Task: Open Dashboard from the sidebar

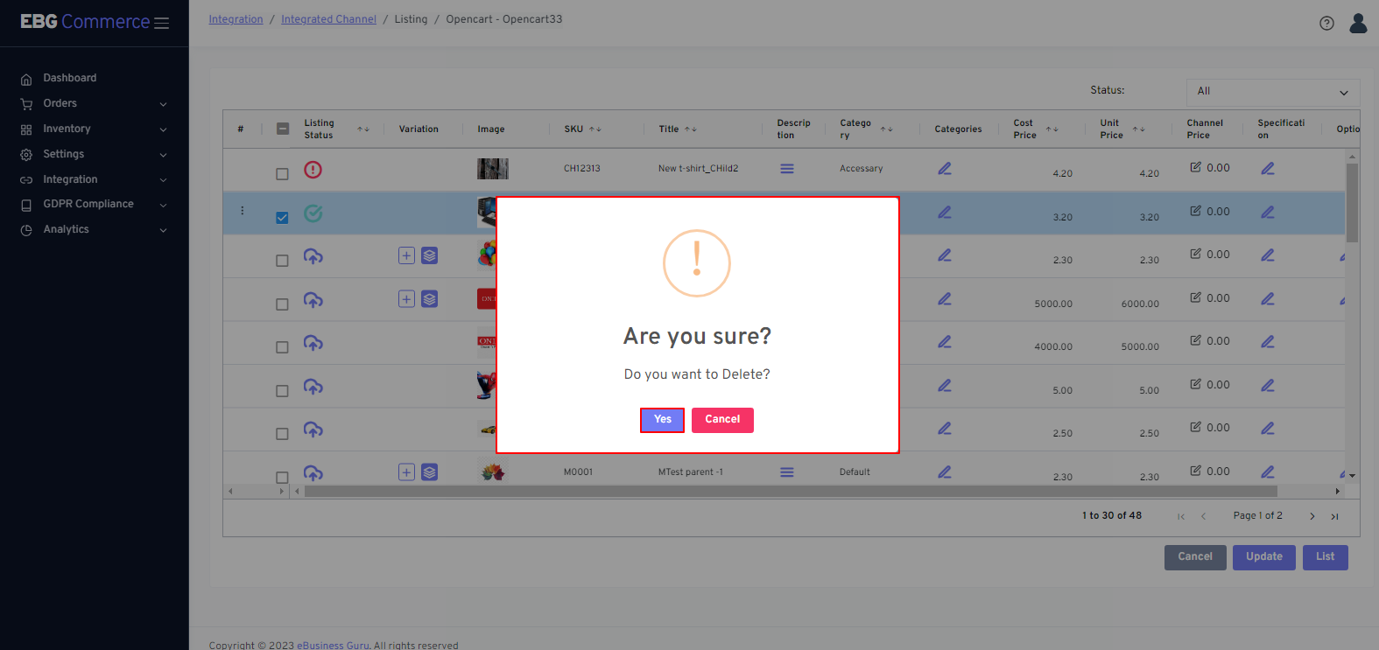Action: [x=70, y=78]
